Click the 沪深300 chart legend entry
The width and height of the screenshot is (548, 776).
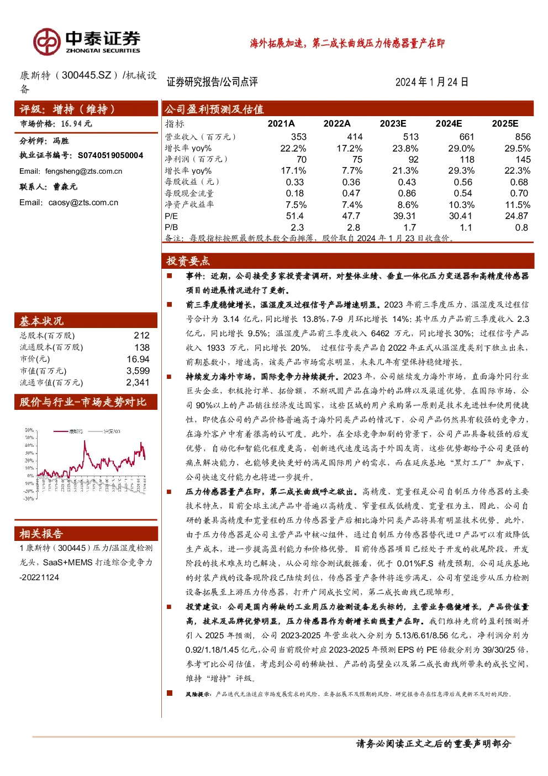point(106,431)
